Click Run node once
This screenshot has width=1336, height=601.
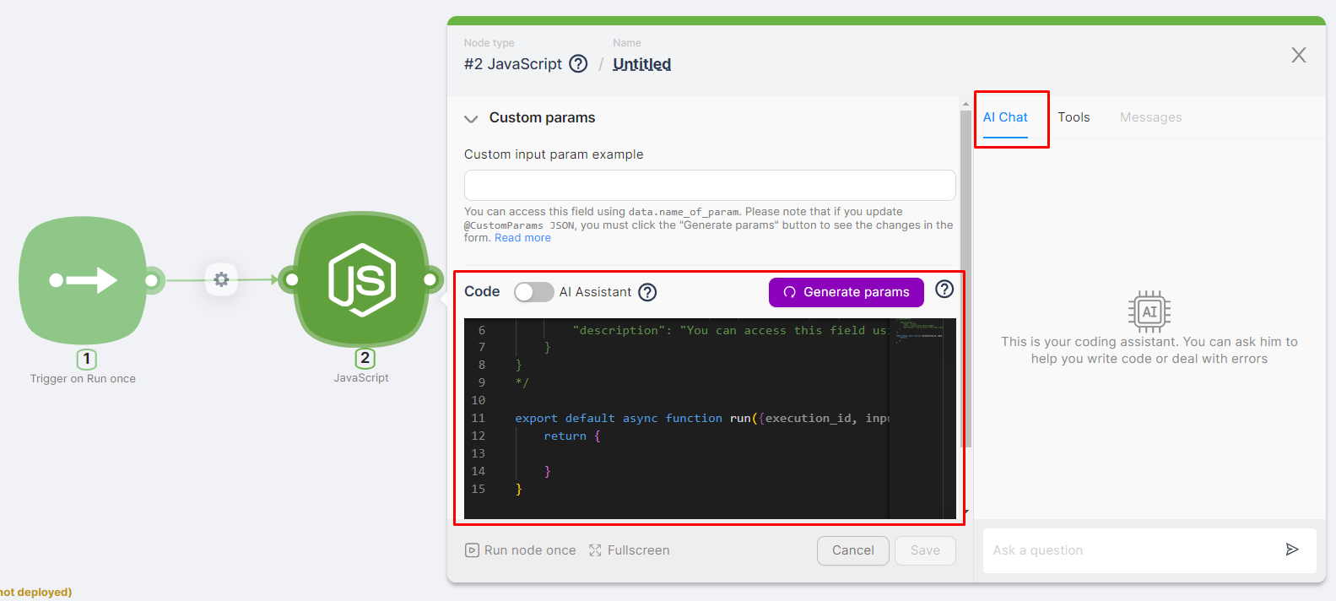pyautogui.click(x=521, y=550)
